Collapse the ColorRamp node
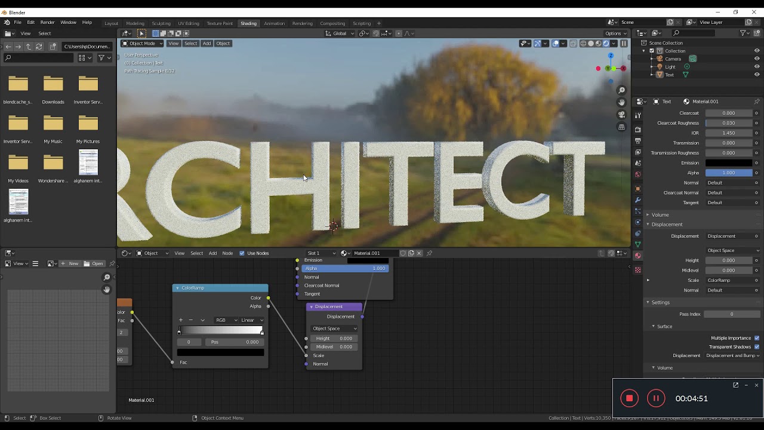Screen dimensions: 764x430 [177, 288]
